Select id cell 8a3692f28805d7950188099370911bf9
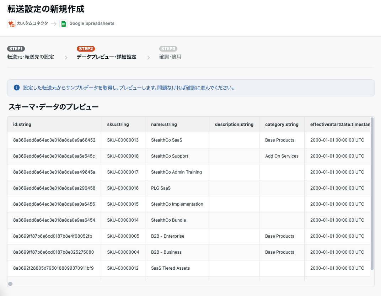 53,268
